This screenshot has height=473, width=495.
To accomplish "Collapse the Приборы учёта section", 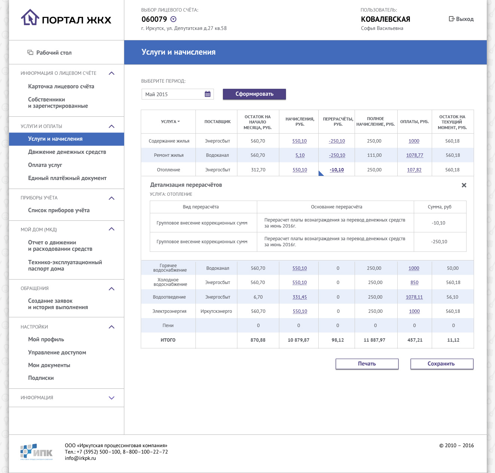I will tap(111, 198).
